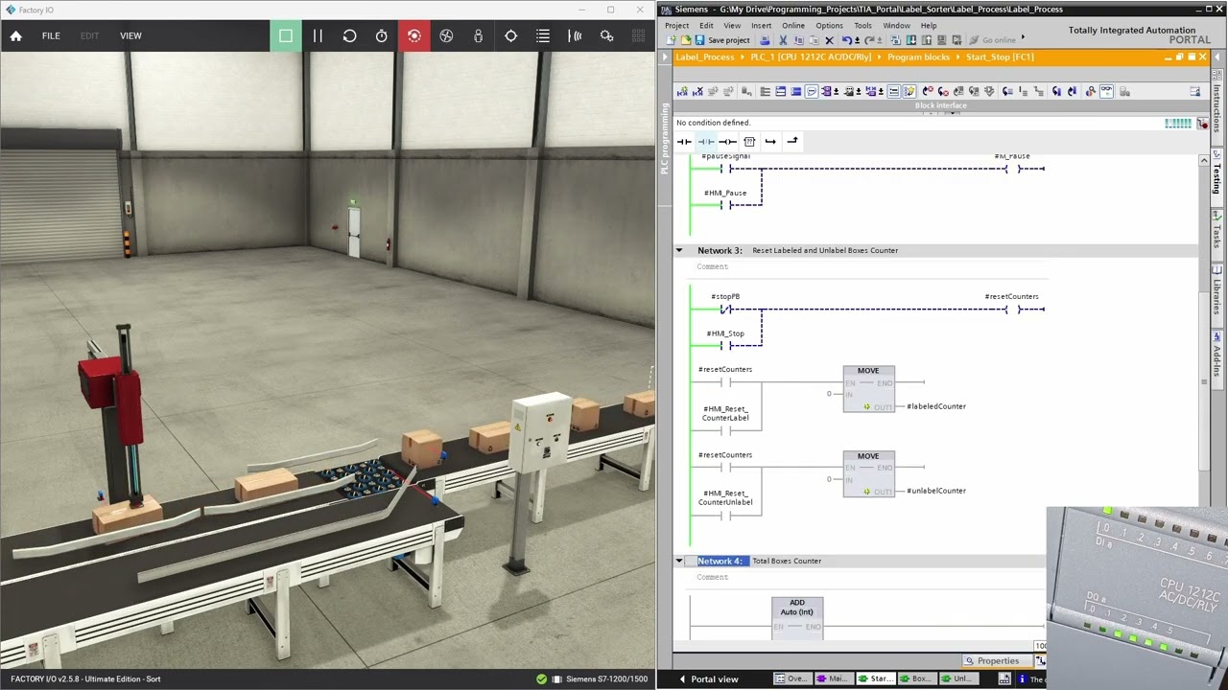Click the Block interface bar
The height and width of the screenshot is (690, 1228).
pos(940,105)
